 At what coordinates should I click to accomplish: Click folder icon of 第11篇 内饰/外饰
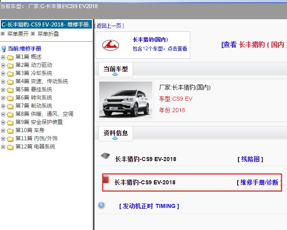click(x=10, y=139)
